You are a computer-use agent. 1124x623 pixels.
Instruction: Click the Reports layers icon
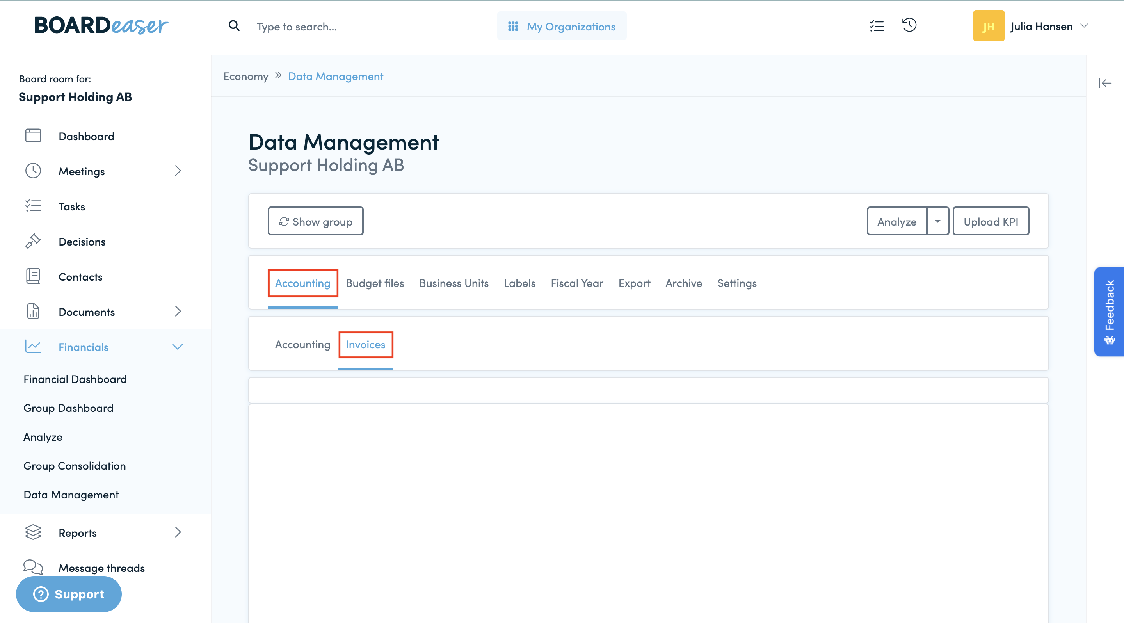point(33,532)
